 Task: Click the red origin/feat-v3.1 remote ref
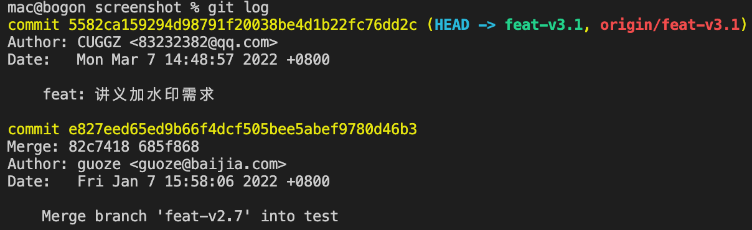pos(669,25)
